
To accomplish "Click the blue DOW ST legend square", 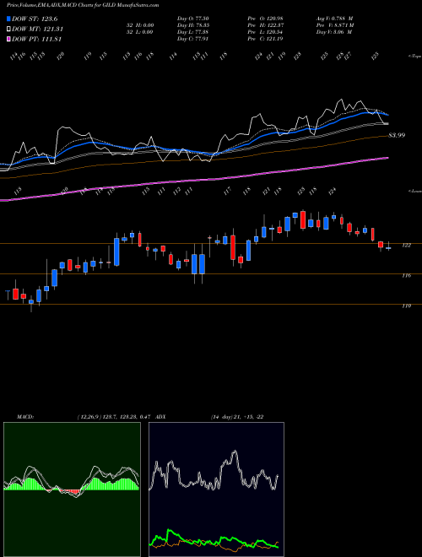I will (x=9, y=19).
